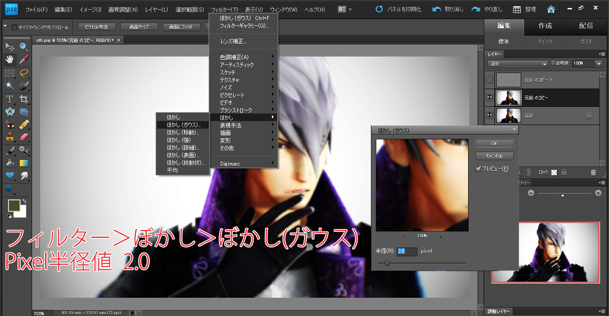Open フィルターギャラリー(G)... menu entry
Screen dimensions: 609x316
coord(243,26)
